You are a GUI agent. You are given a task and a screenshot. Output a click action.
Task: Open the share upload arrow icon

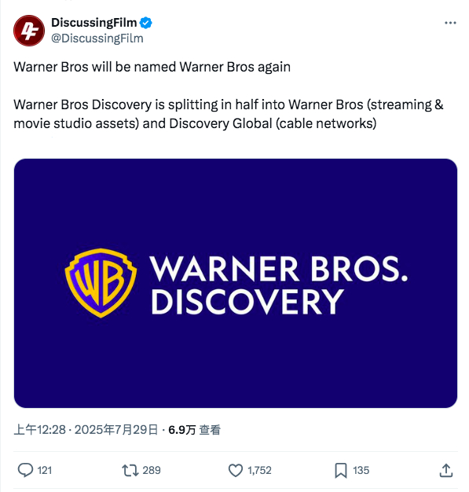point(445,470)
